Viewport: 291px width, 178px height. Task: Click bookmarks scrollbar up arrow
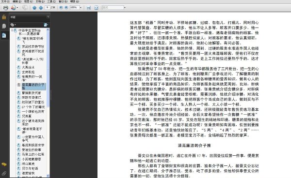tap(48, 30)
